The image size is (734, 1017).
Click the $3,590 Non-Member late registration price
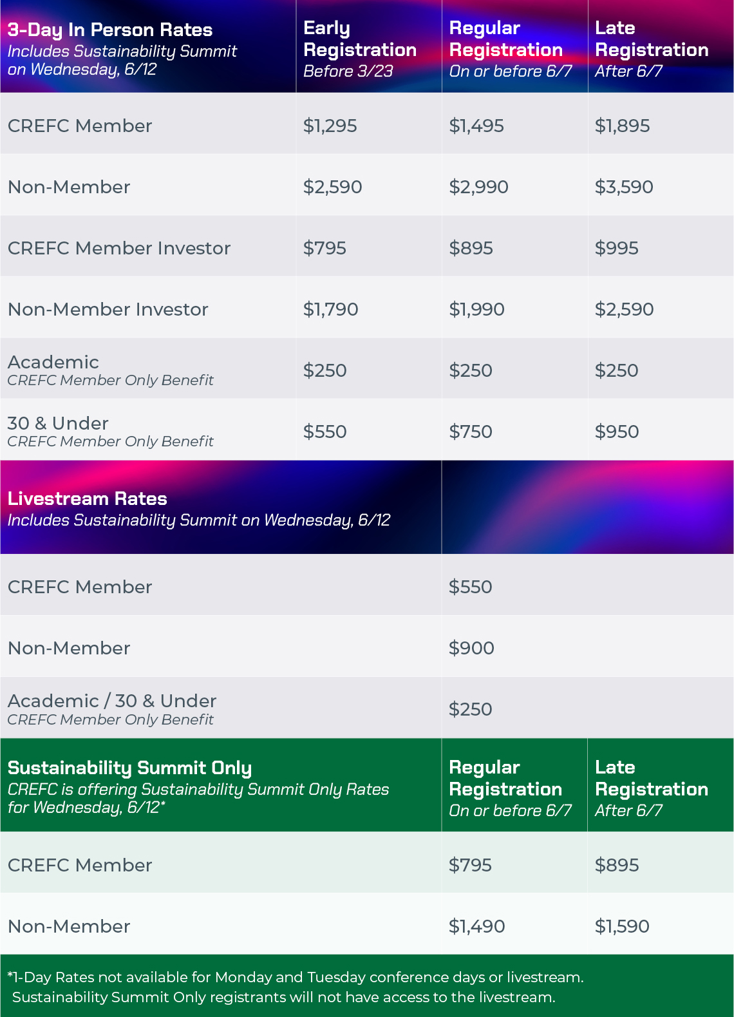[x=624, y=187]
